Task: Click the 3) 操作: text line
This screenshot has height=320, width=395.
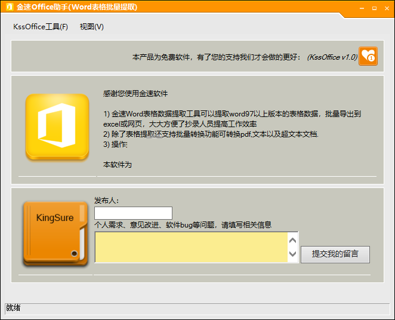Action: [x=116, y=144]
